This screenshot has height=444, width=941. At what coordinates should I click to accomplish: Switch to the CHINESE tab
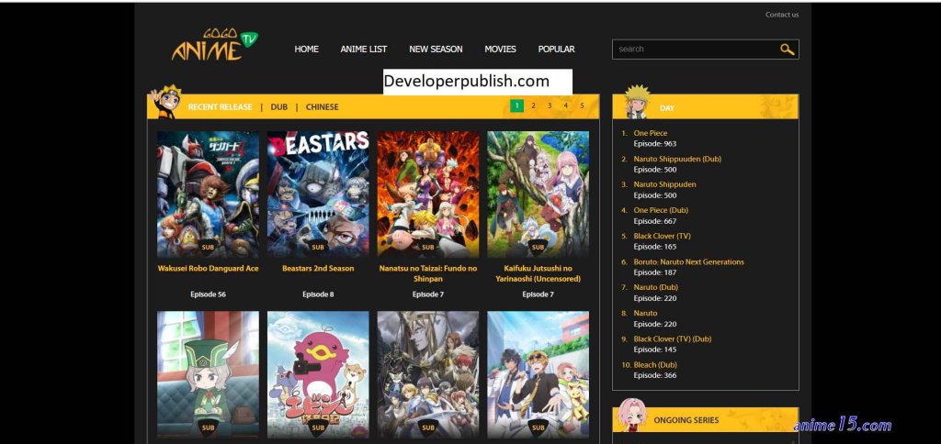point(323,106)
